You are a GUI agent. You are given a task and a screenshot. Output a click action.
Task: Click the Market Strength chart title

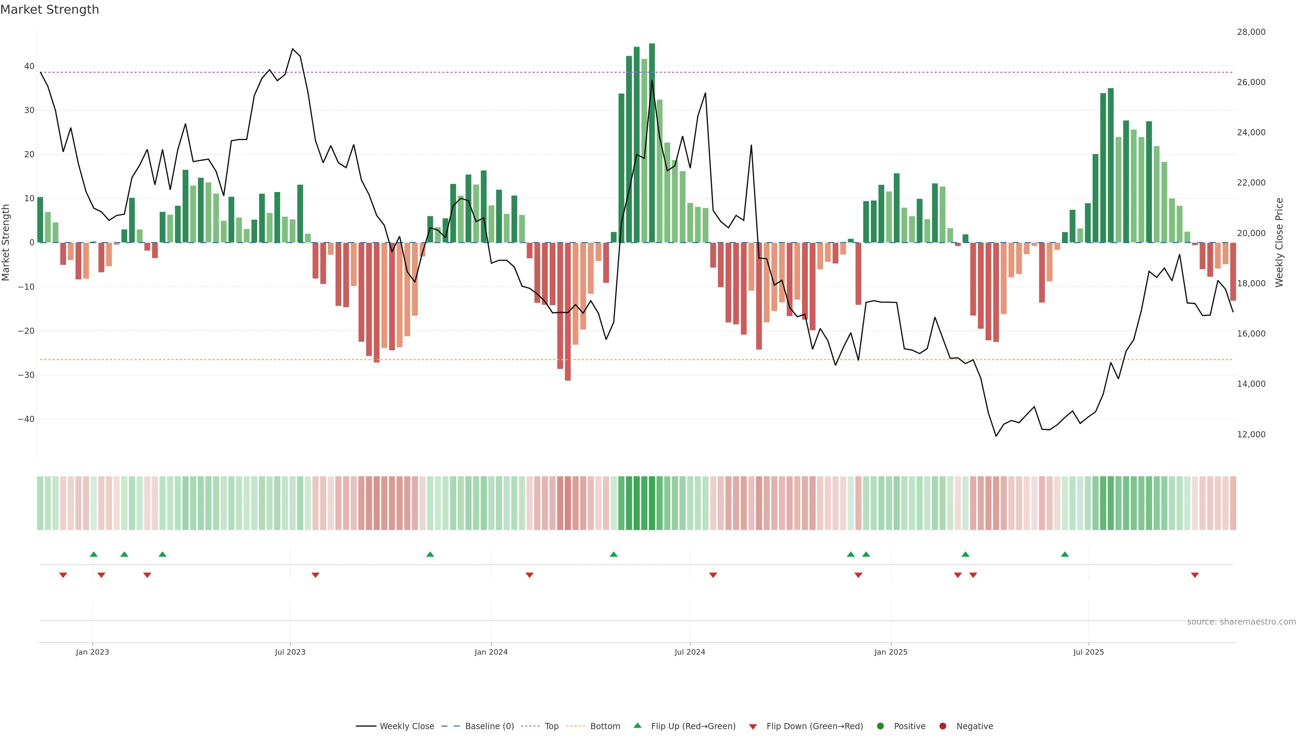[50, 10]
